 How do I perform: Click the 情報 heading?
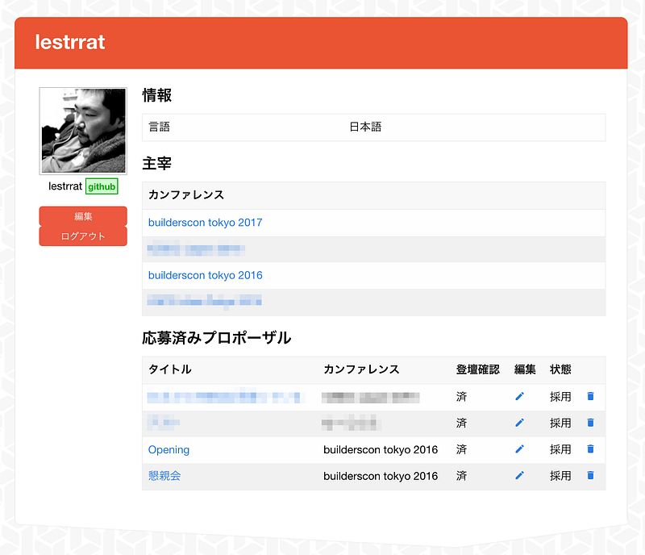pyautogui.click(x=156, y=95)
